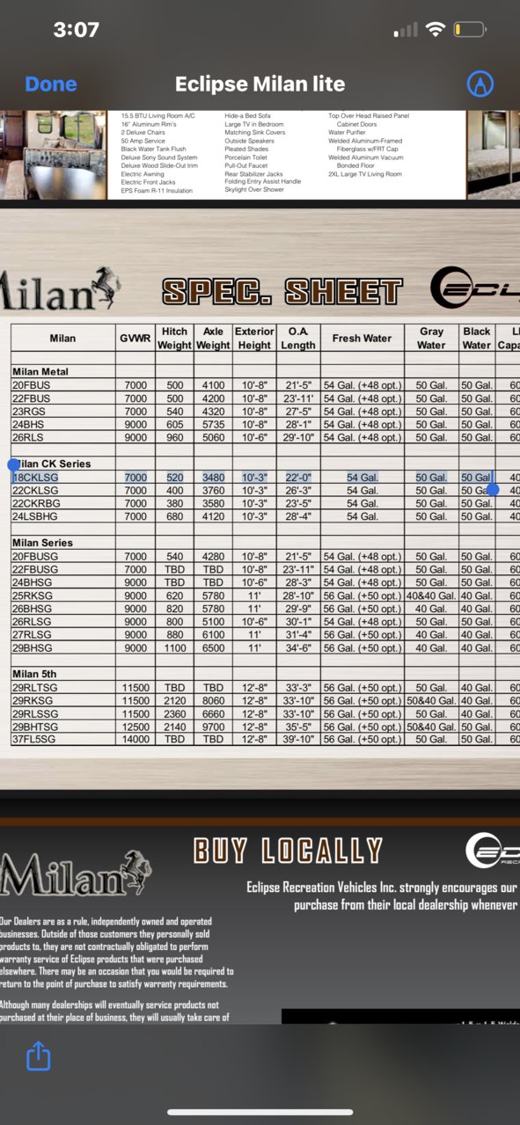
Task: Tap the Wi-Fi status icon
Action: click(435, 30)
